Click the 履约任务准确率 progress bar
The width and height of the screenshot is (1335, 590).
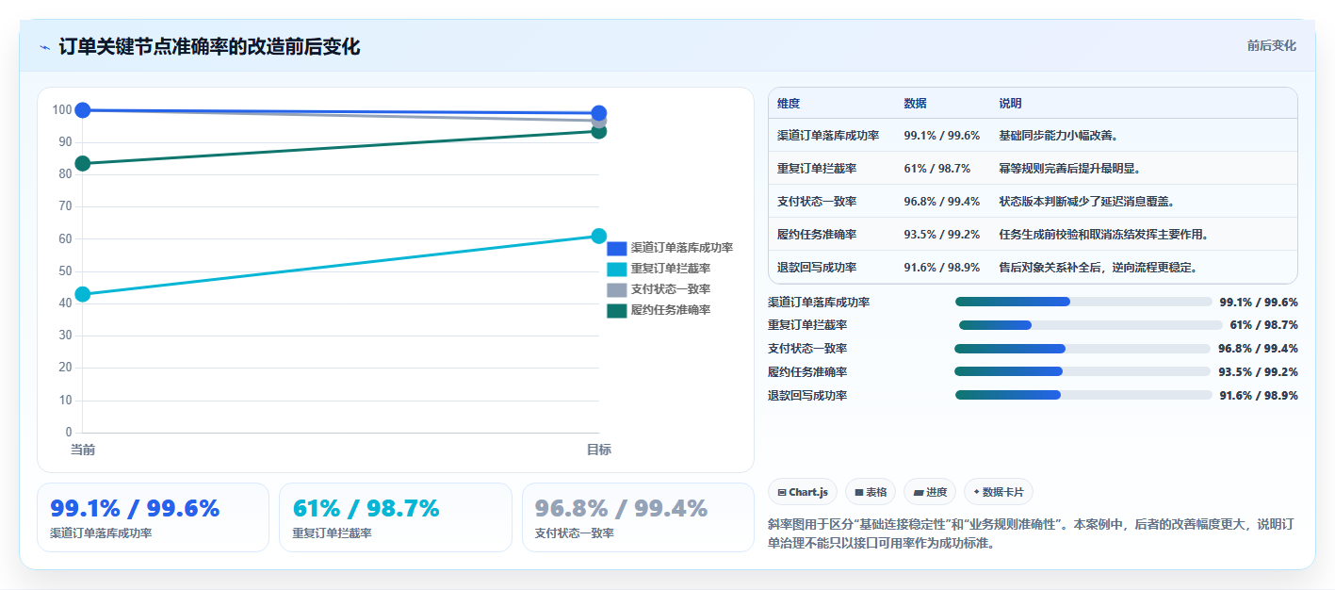[x=1083, y=371]
